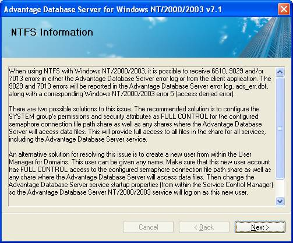The height and width of the screenshot is (243, 293).
Task: Close the installer with the red X
Action: [x=284, y=9]
